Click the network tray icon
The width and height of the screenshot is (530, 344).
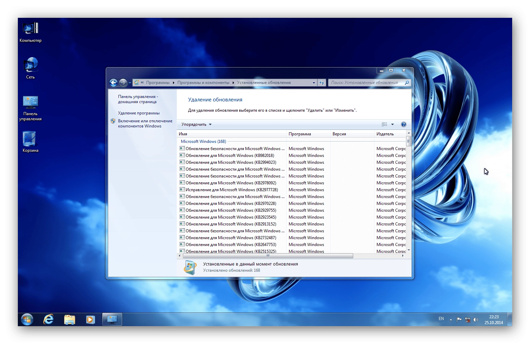click(x=468, y=320)
